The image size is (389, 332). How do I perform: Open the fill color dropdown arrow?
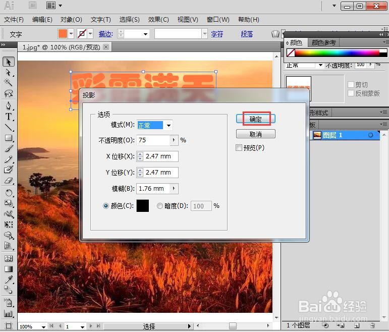coord(71,33)
